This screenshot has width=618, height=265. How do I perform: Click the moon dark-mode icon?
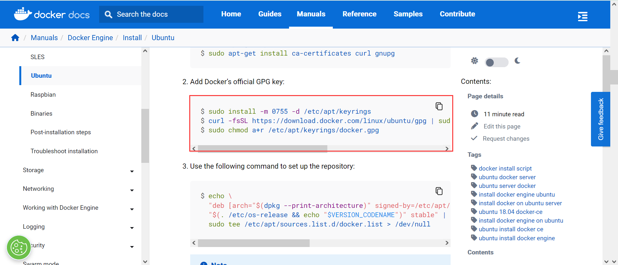[x=517, y=61]
